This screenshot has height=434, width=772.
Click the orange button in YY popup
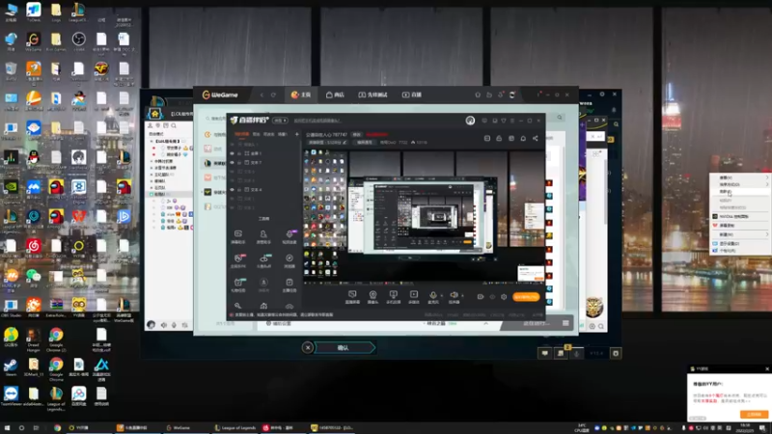pyautogui.click(x=754, y=415)
